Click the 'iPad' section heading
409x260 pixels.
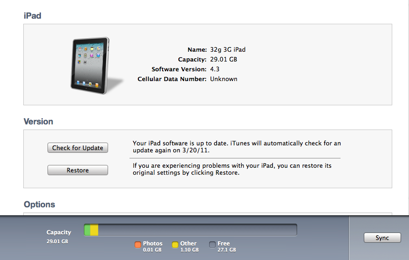(32, 16)
